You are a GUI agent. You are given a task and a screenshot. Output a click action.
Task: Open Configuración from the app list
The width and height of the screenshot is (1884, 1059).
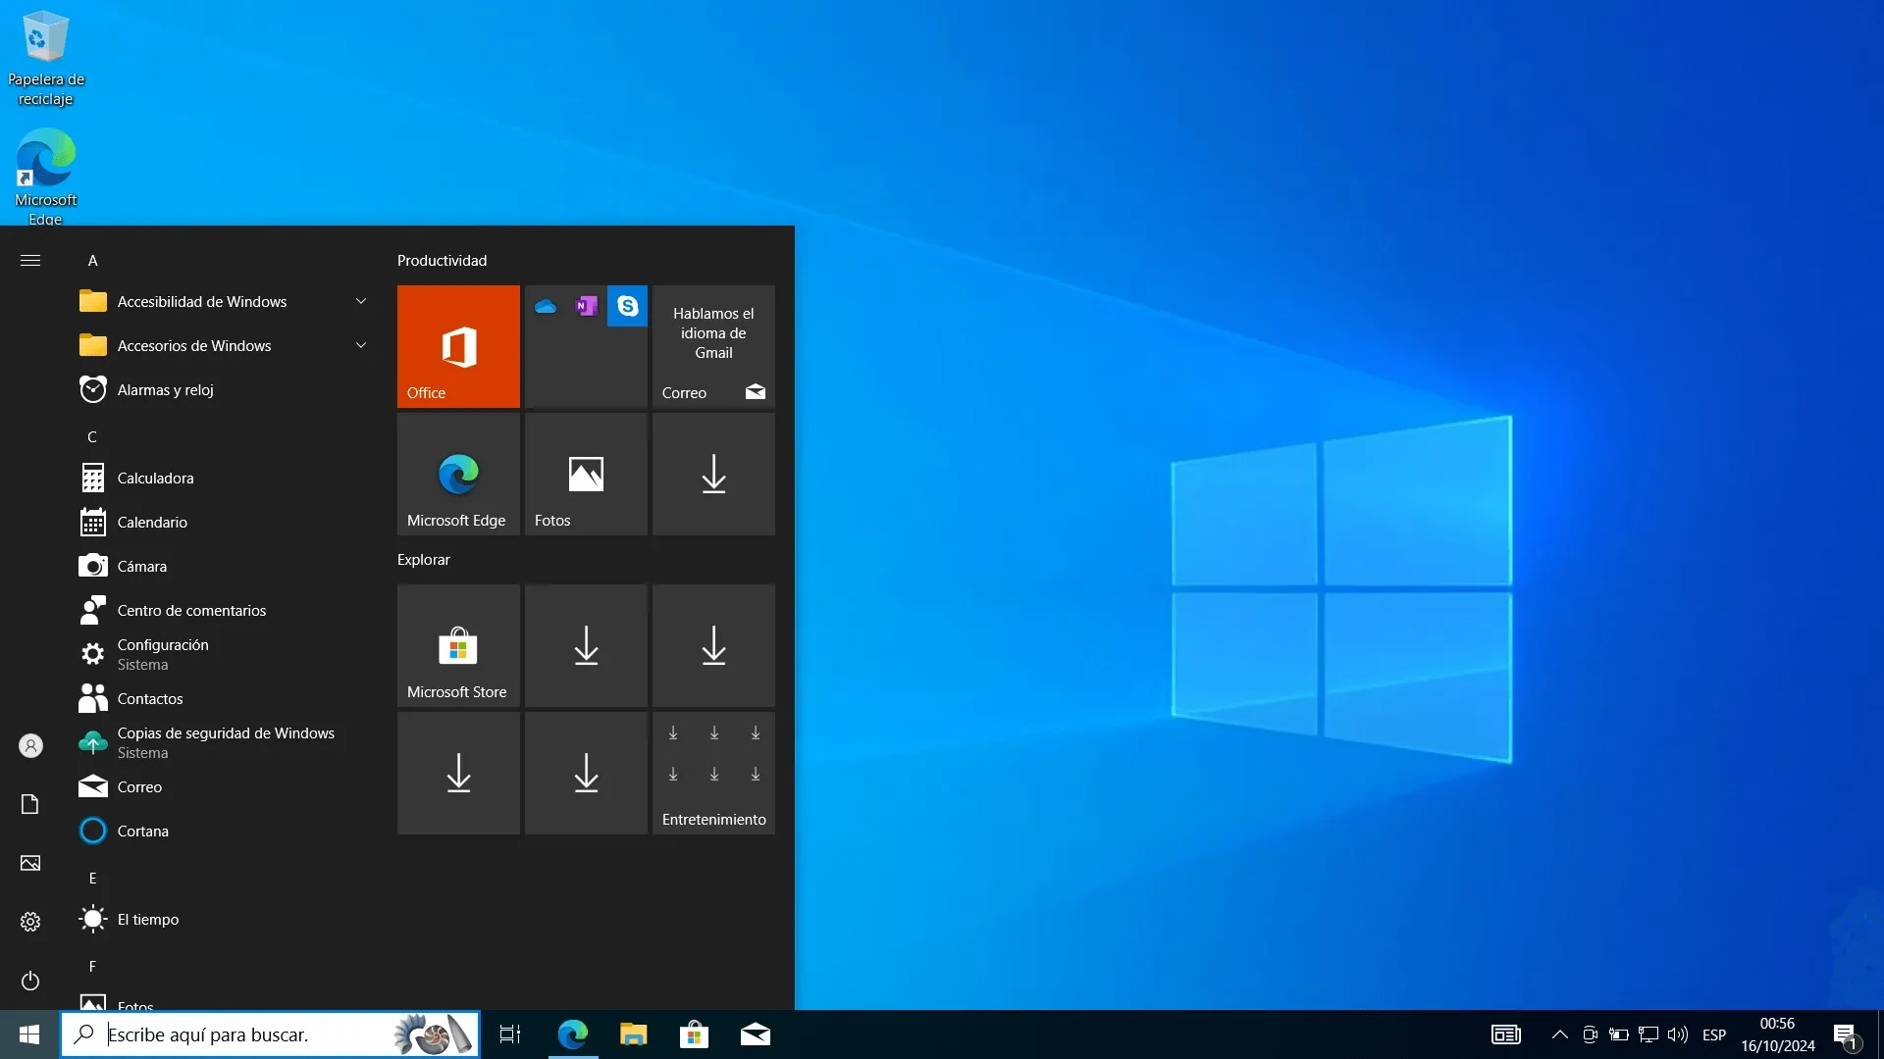coord(226,654)
